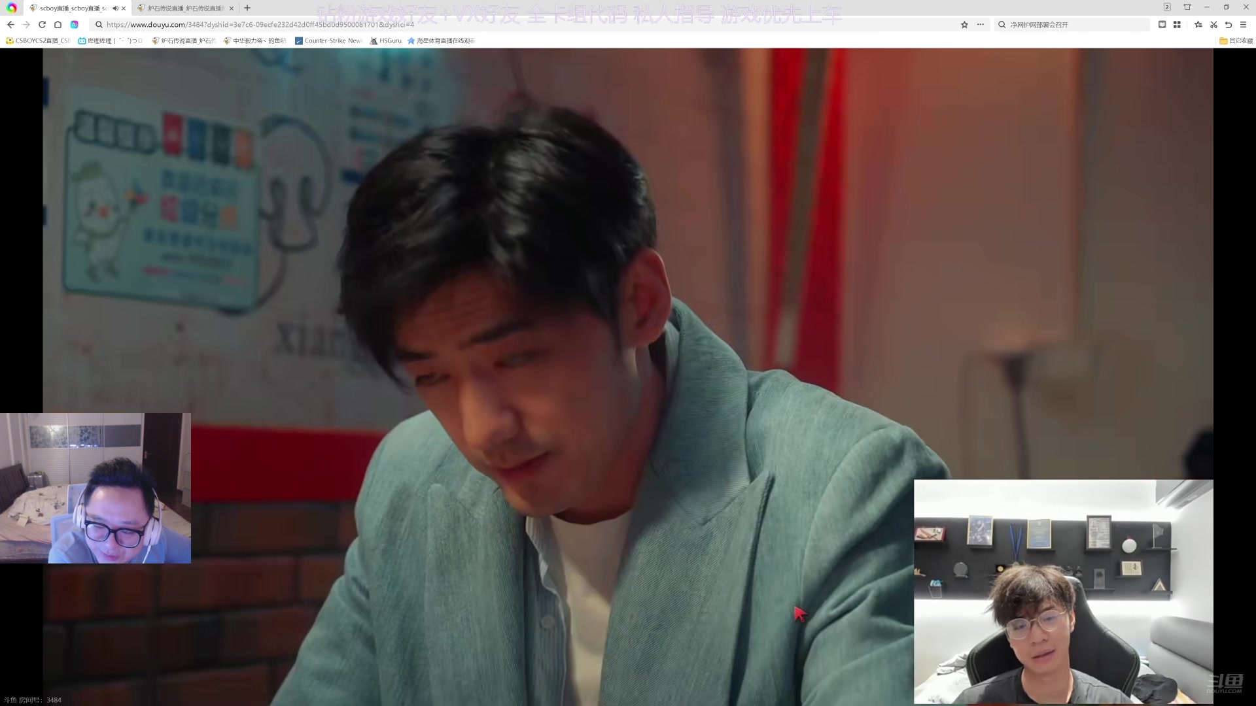1256x706 pixels.
Task: Switch to the scboy直播 tab
Action: [x=77, y=8]
